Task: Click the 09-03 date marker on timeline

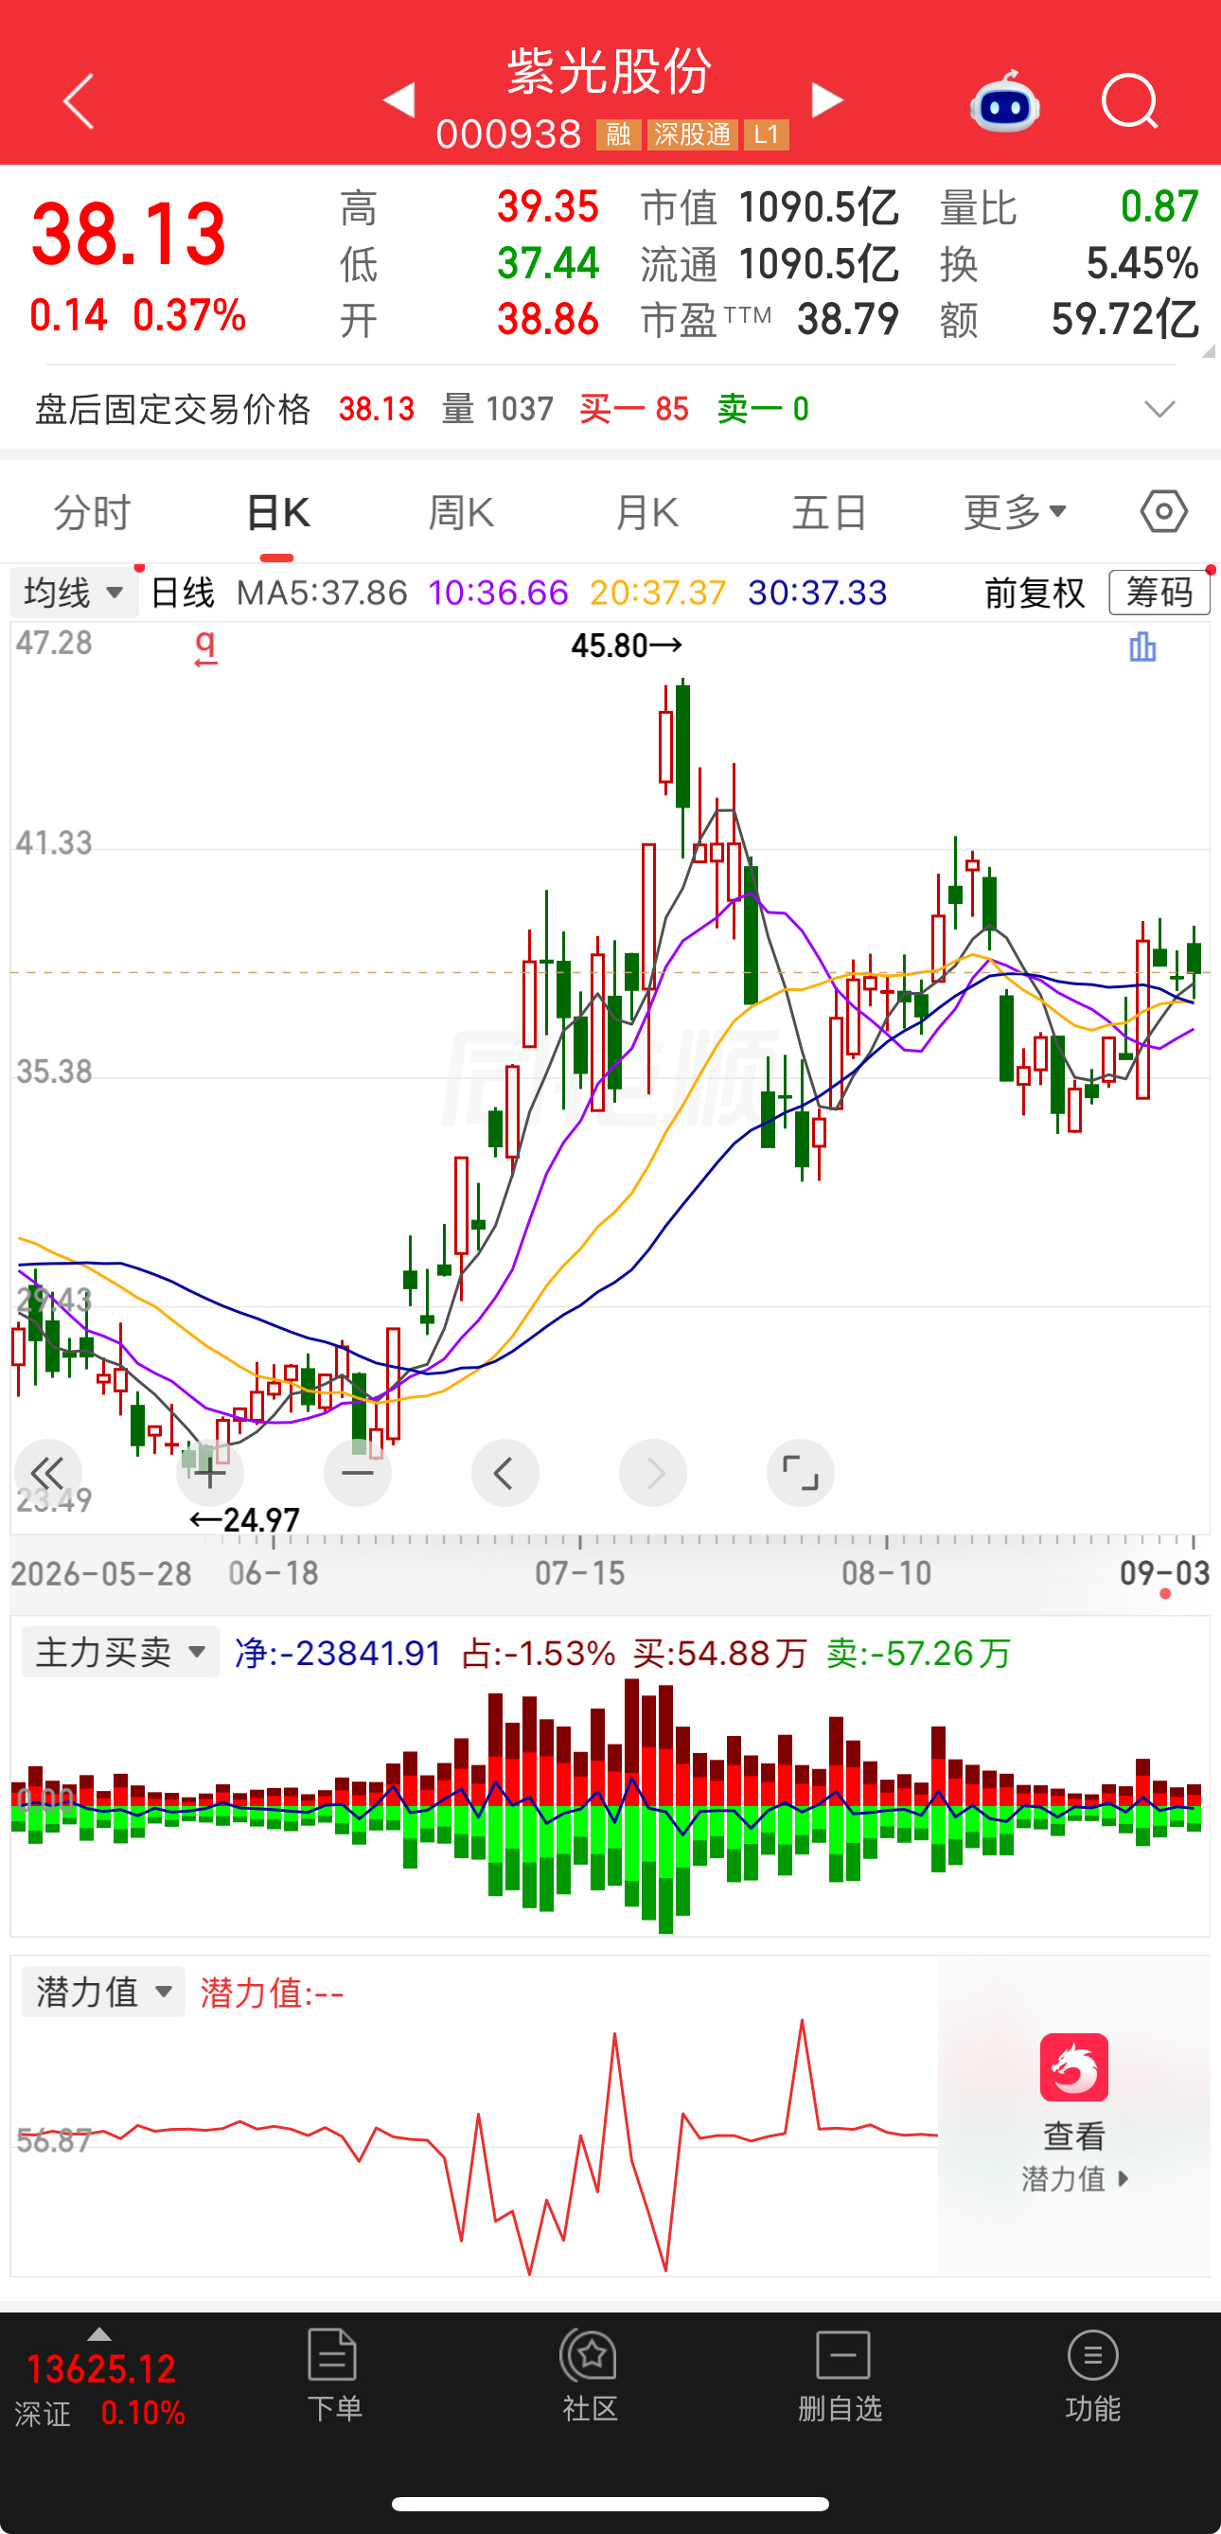Action: [1164, 1573]
